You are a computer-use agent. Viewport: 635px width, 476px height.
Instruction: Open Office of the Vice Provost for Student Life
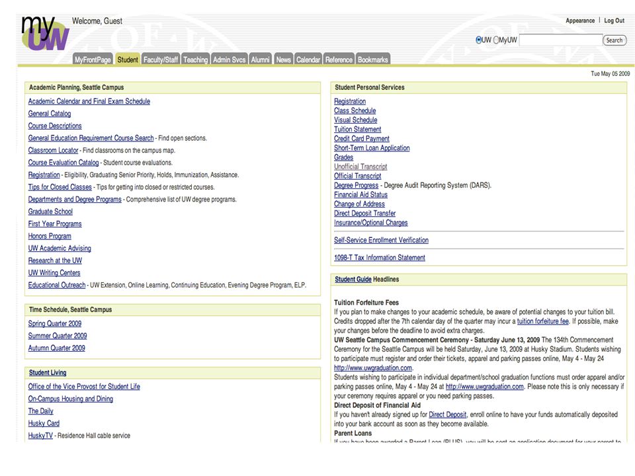click(84, 386)
